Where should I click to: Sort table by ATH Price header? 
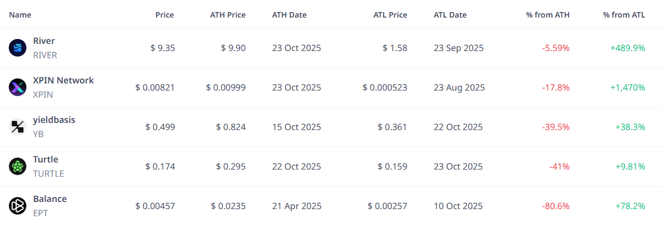(x=228, y=15)
